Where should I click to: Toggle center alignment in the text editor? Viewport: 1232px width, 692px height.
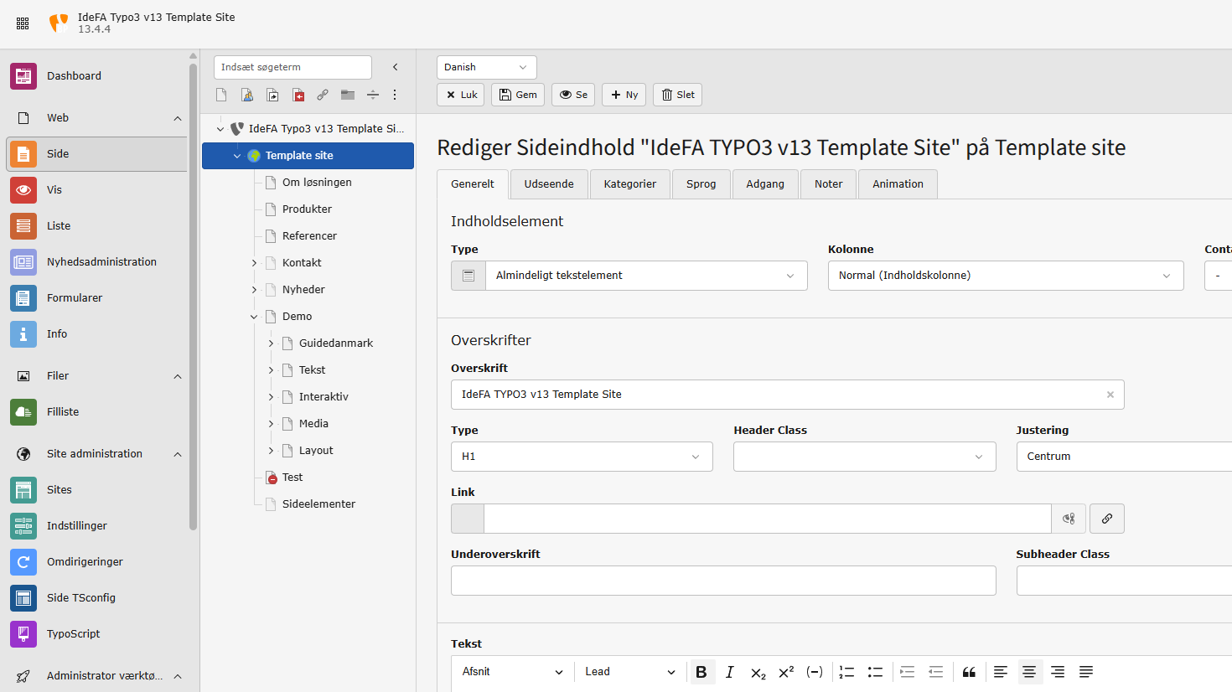tap(1029, 672)
